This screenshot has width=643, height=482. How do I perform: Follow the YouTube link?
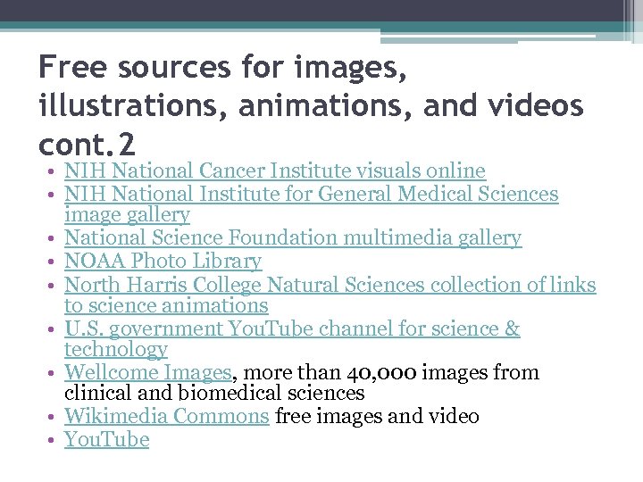click(x=106, y=439)
